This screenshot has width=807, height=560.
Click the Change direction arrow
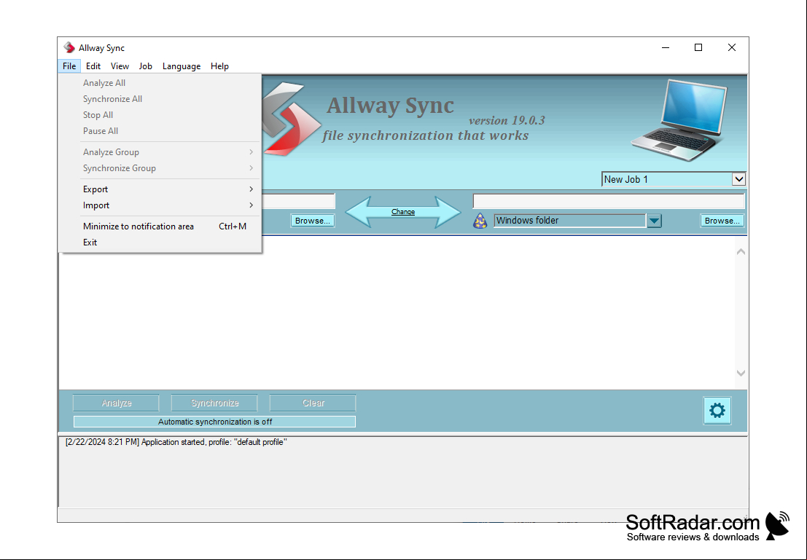click(x=403, y=212)
